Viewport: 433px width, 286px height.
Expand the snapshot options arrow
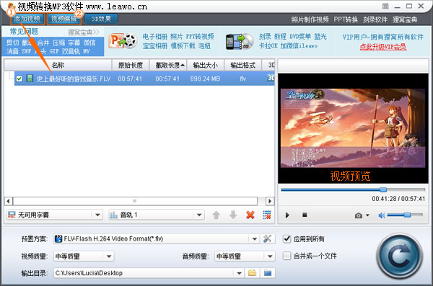(x=367, y=215)
